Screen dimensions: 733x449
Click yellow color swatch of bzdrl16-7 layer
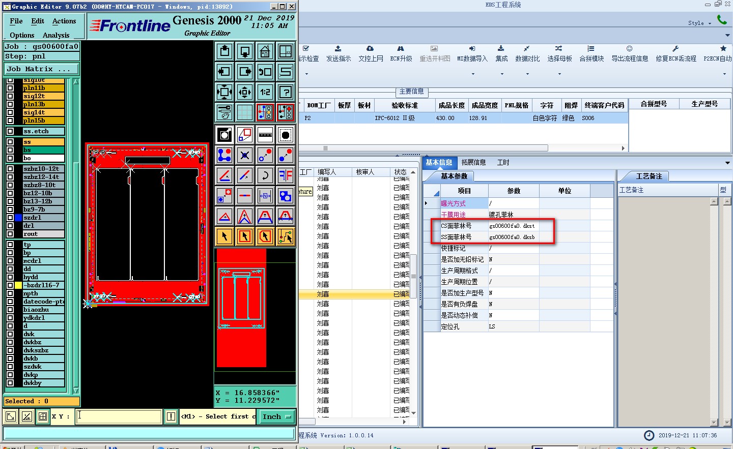coord(18,285)
